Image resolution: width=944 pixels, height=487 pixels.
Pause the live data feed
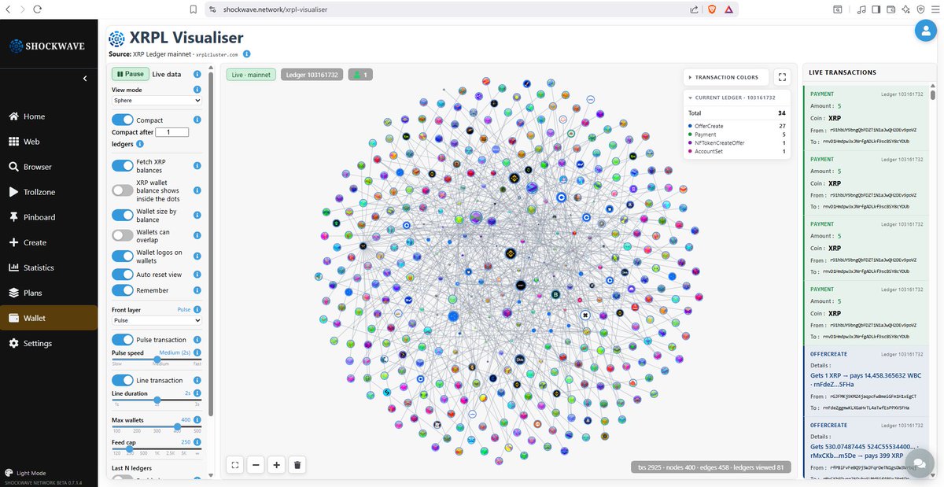coord(131,74)
